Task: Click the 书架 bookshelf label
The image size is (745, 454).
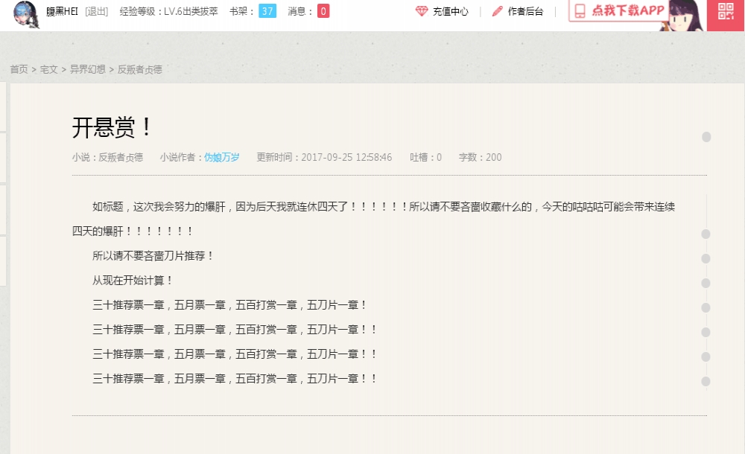Action: [241, 11]
